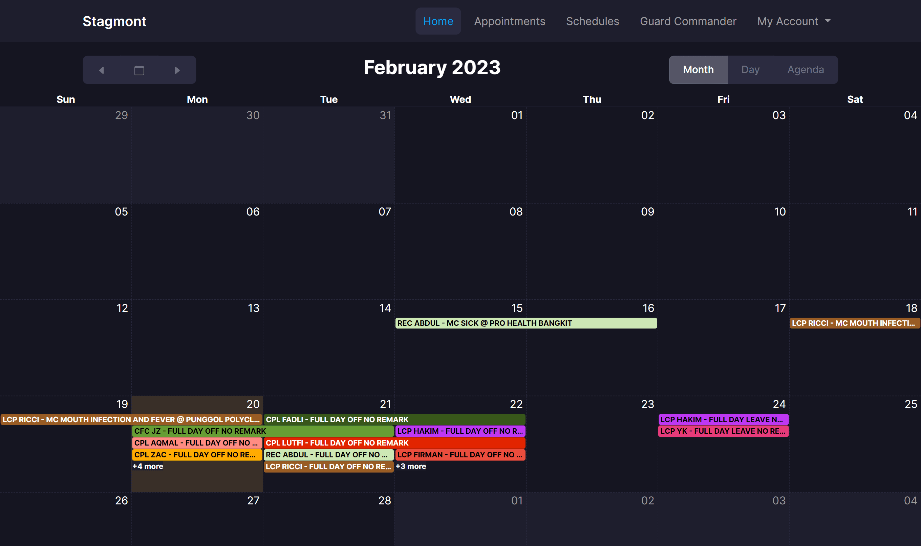Click the Stagmont brand link
Viewport: 921px width, 546px height.
pos(114,21)
